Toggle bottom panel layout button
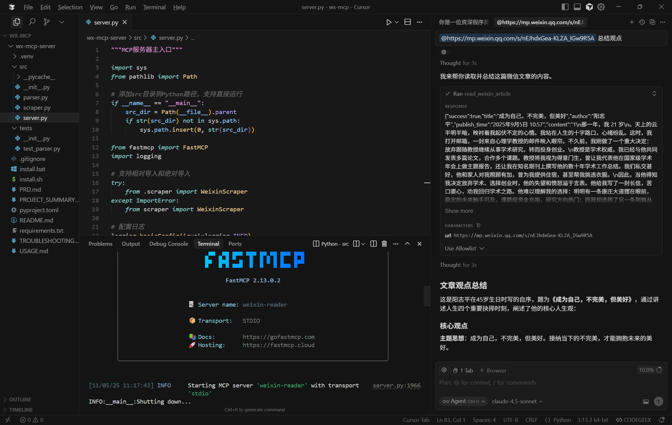 (577, 7)
